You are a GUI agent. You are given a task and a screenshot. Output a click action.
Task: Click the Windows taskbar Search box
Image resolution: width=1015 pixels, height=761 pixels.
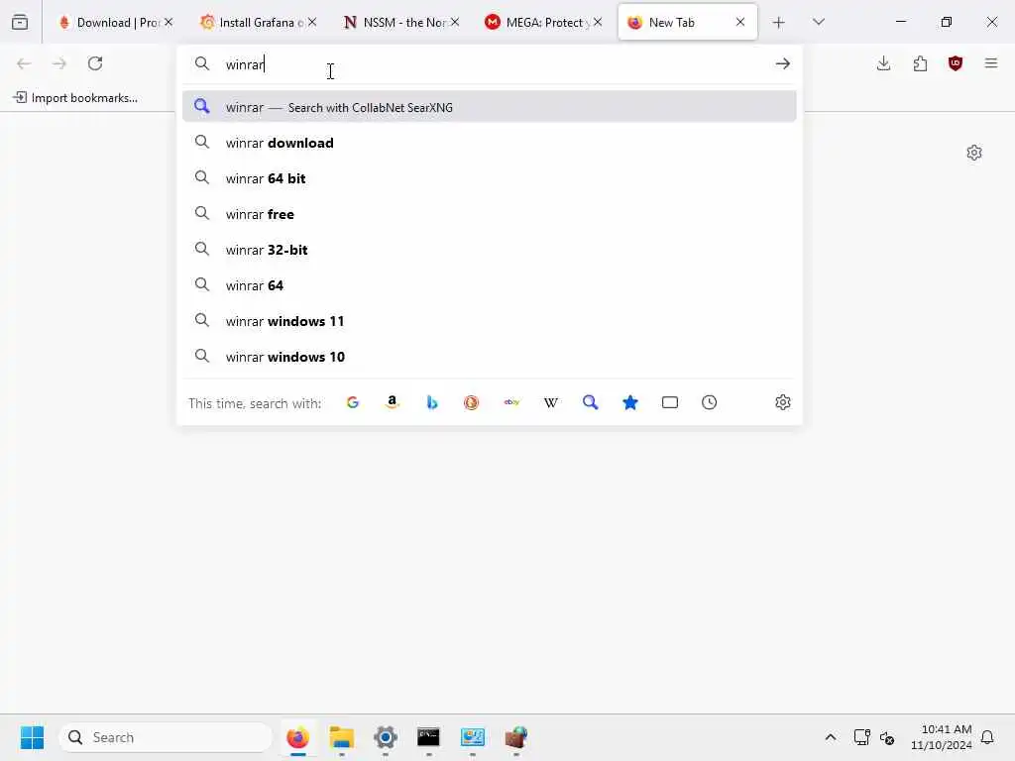click(166, 737)
